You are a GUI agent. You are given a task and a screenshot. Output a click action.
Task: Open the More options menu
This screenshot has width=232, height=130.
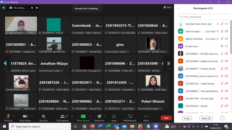coord(146,118)
